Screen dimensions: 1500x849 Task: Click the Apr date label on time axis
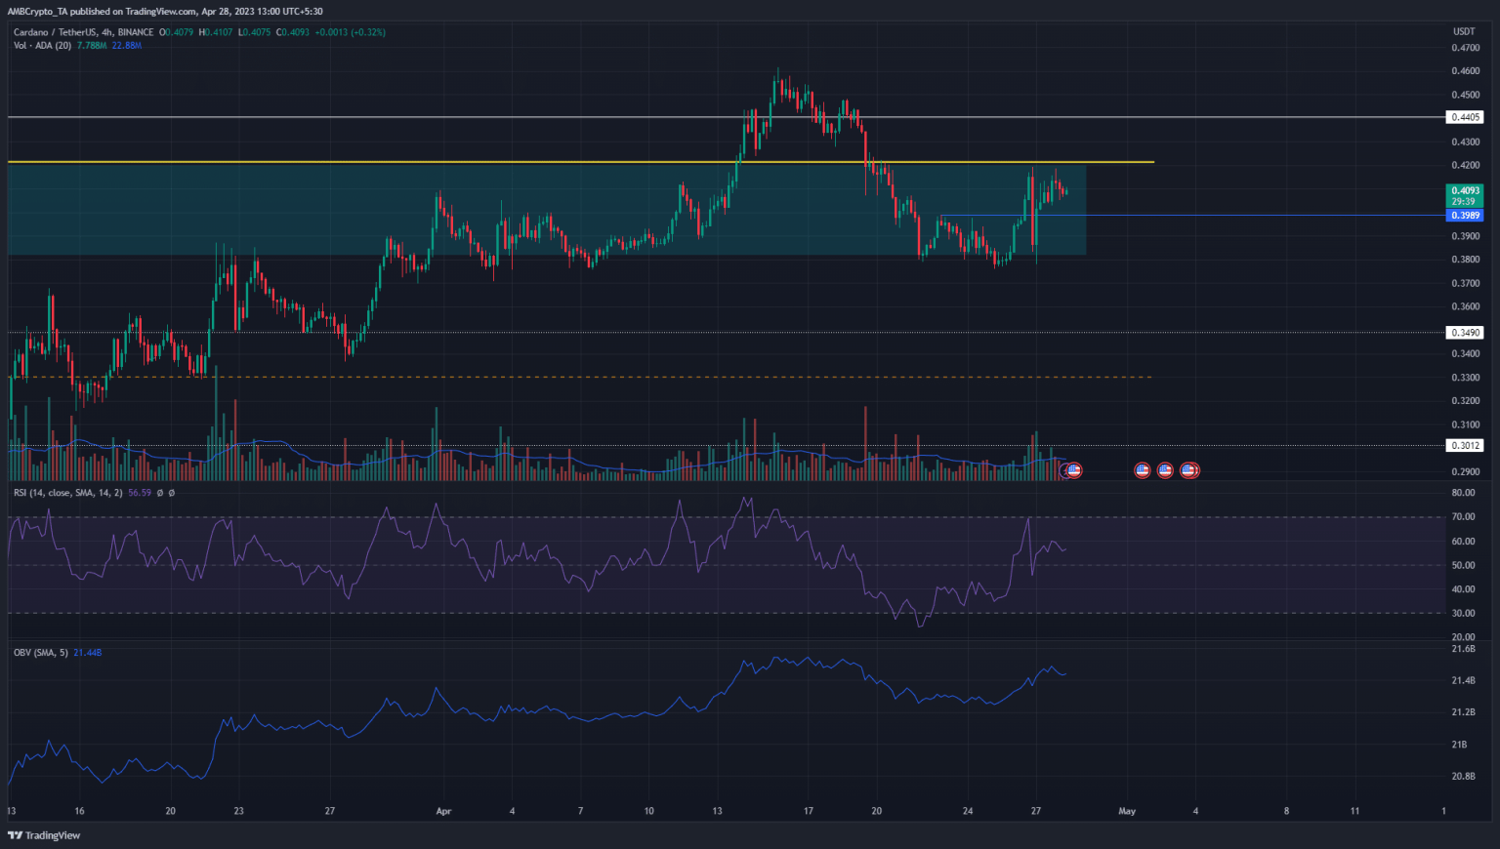click(x=444, y=811)
